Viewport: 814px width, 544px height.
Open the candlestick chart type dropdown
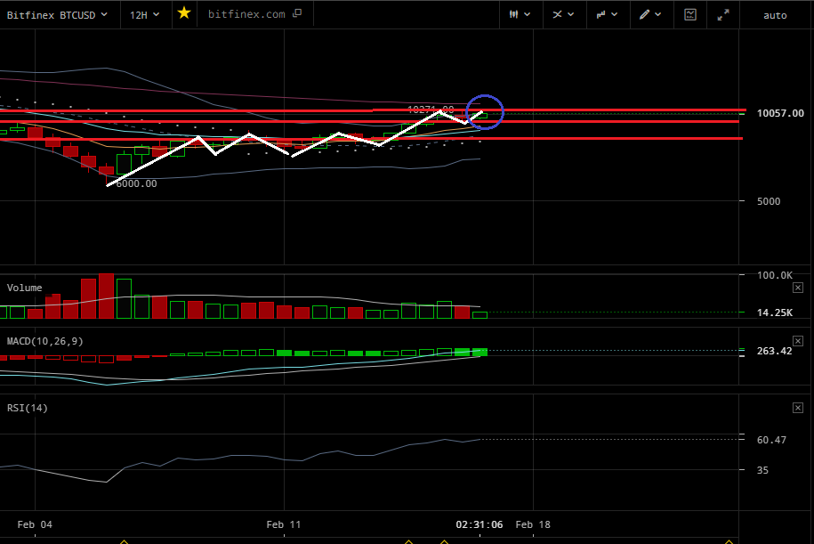tap(520, 14)
